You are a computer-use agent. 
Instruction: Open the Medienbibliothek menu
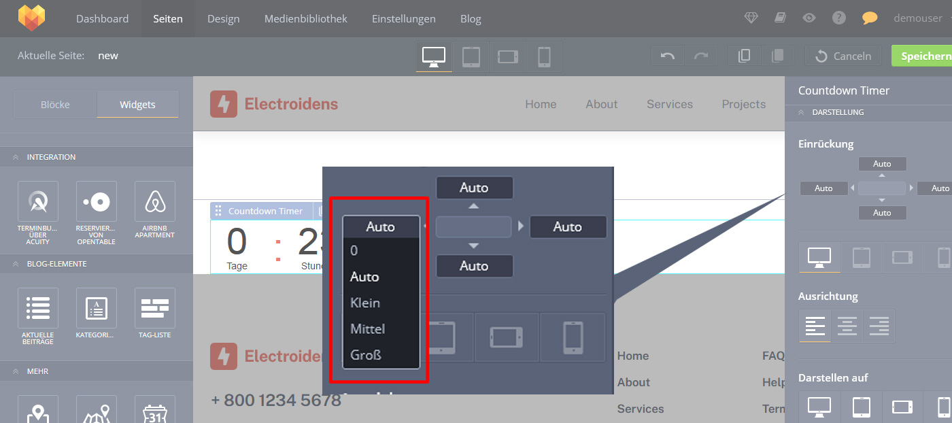[x=305, y=19]
